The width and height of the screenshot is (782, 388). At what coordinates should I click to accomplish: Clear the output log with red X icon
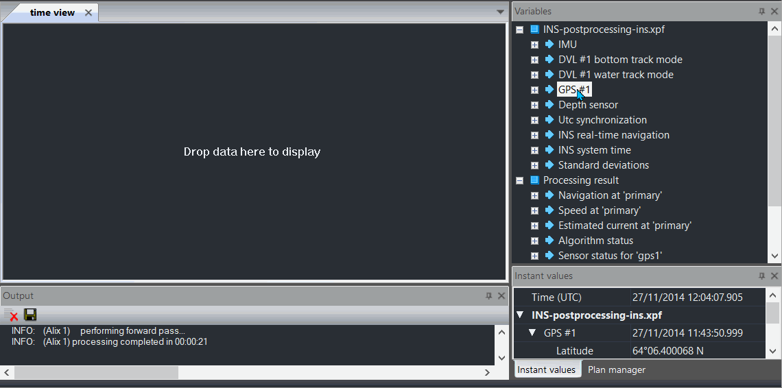pyautogui.click(x=12, y=315)
